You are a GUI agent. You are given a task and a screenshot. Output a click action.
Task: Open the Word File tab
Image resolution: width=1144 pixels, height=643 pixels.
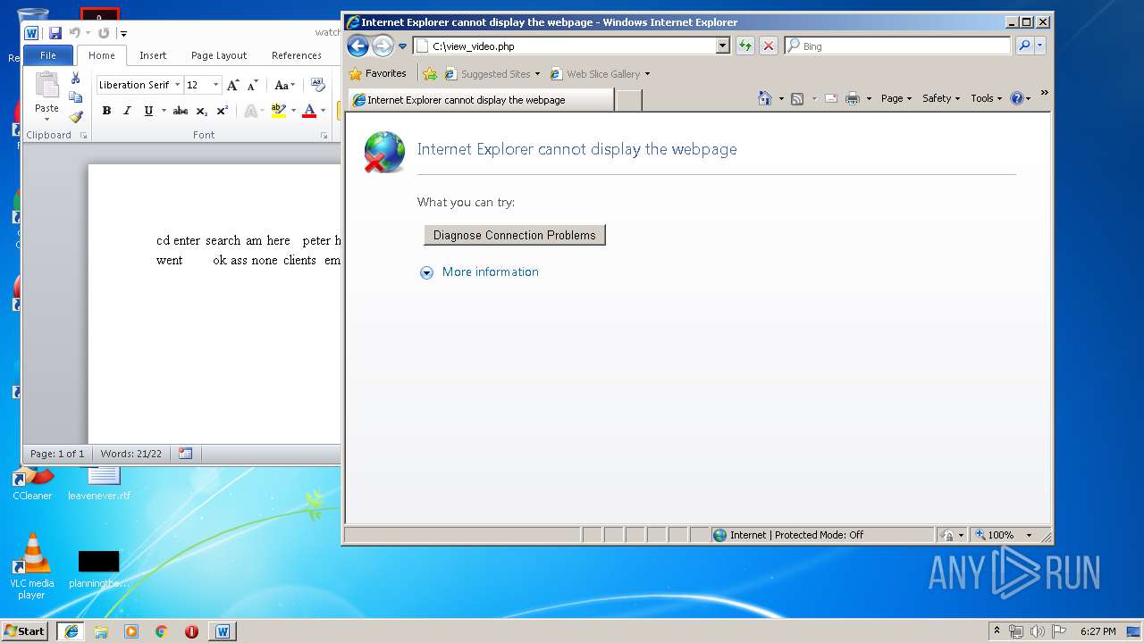tap(48, 55)
